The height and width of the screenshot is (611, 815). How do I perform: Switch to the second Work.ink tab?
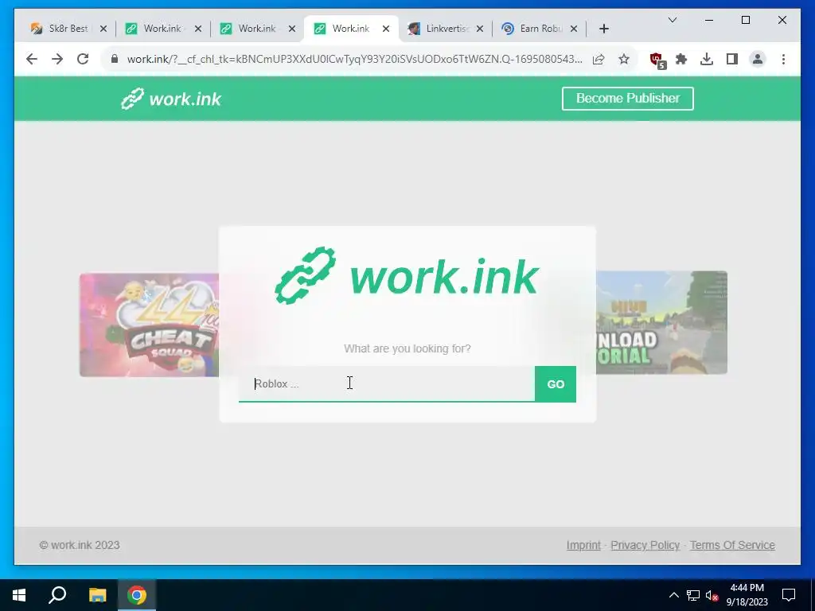257,29
